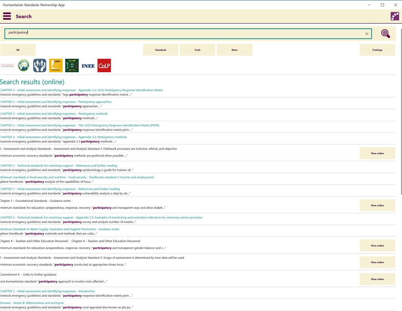Select the Core Humanitarian Standard filter icon
Viewport: 402px width, 311px height.
tap(8, 65)
